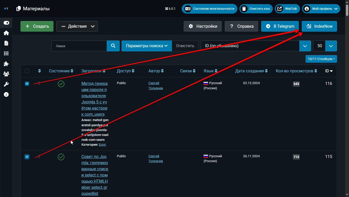Image resolution: width=349 pixels, height=197 pixels.
Task: Check the select-all checkbox in table header
Action: pyautogui.click(x=27, y=71)
